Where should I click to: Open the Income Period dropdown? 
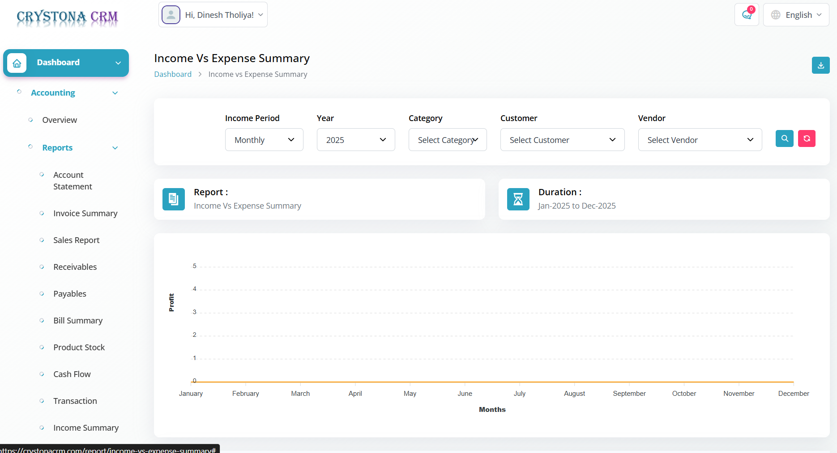coord(264,140)
